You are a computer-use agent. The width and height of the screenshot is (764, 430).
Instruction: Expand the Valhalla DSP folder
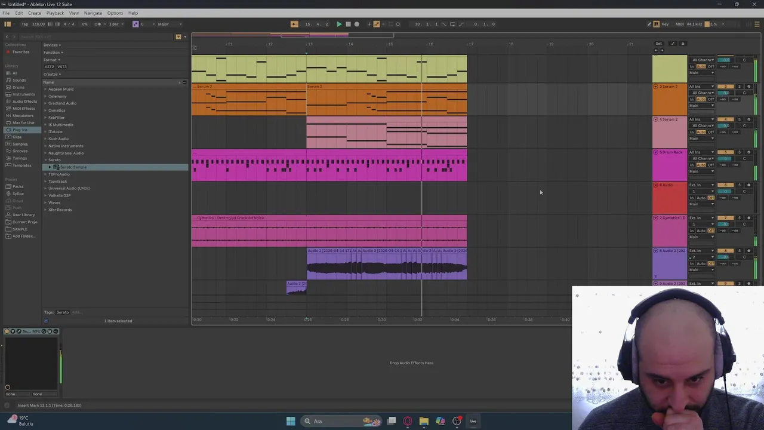(45, 195)
